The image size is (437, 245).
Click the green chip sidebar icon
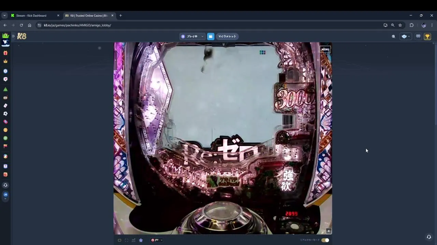pyautogui.click(x=5, y=138)
